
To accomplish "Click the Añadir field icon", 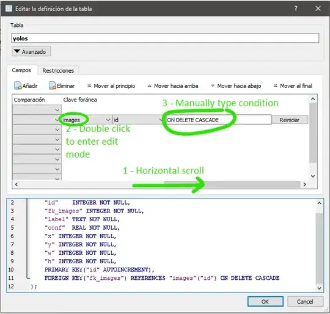I will click(18, 86).
